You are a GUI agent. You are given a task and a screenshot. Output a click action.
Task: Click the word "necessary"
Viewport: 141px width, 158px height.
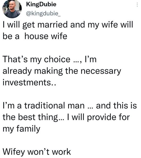101,71
